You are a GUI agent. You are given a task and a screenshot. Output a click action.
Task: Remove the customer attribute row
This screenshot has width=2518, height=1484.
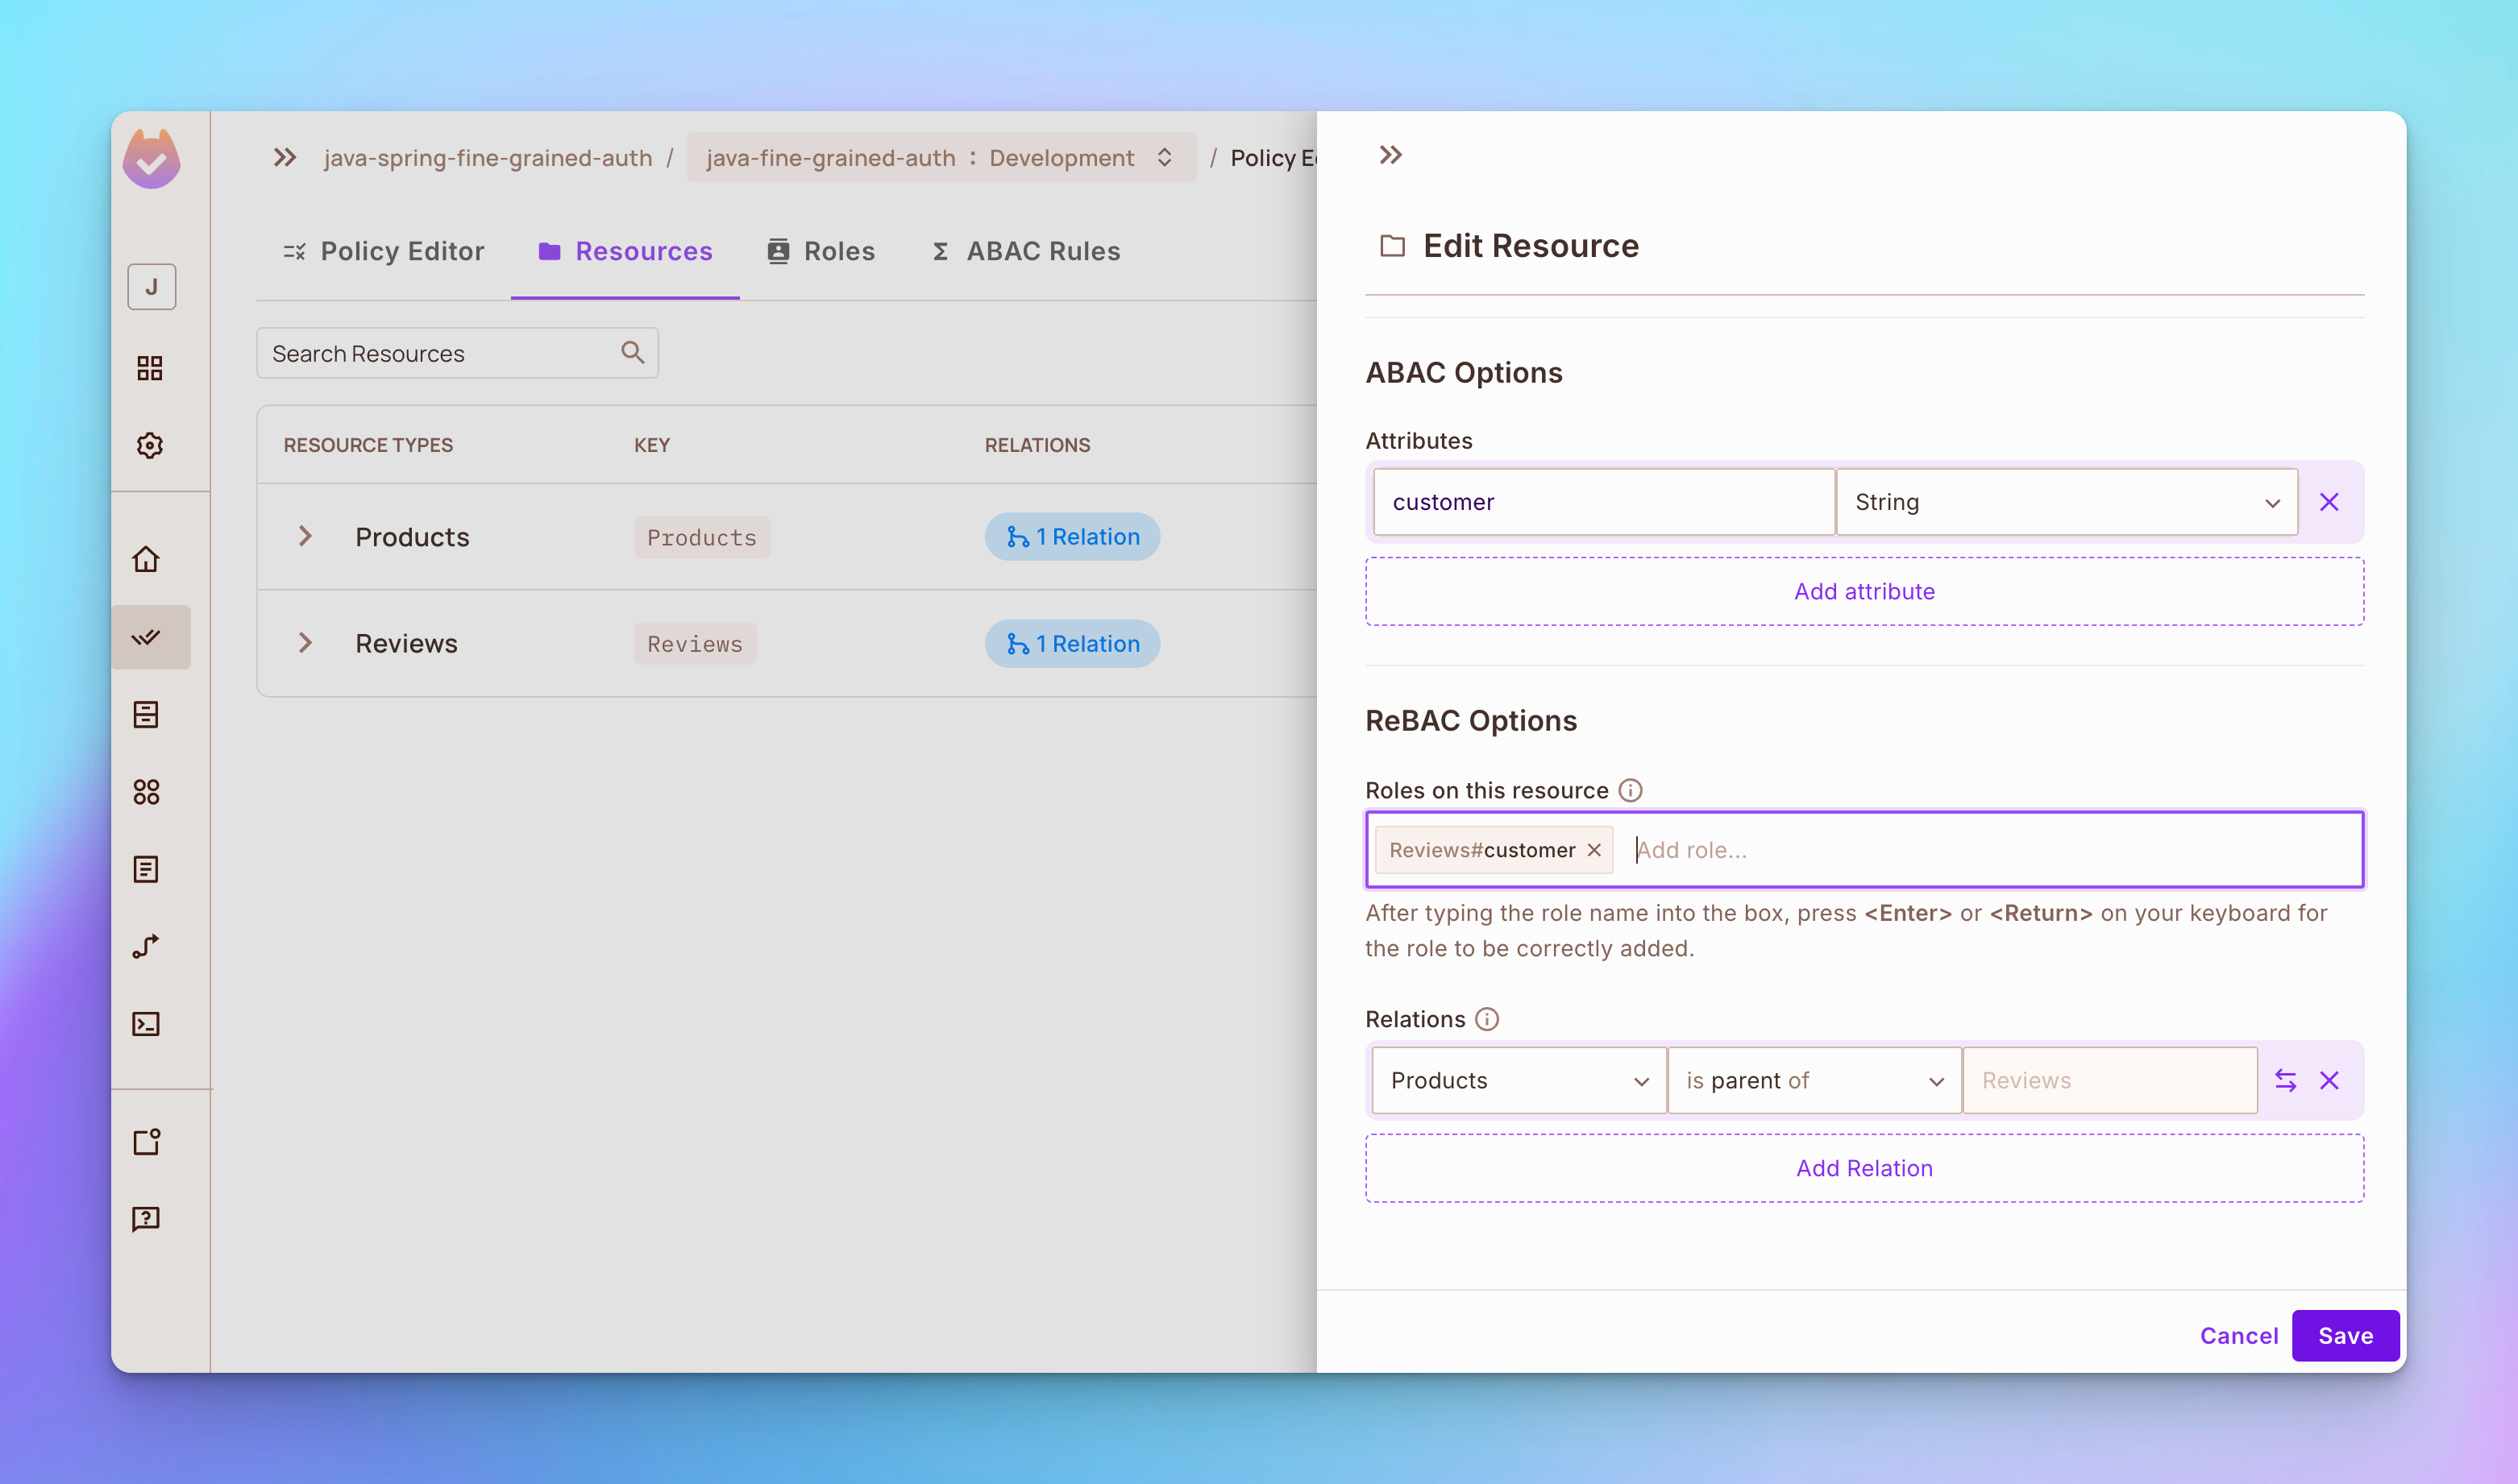2329,502
